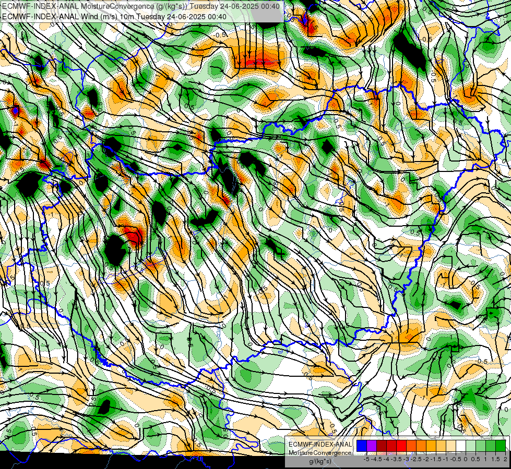Click the purple legend swatch
Viewport: 511px width, 469px height.
372,446
